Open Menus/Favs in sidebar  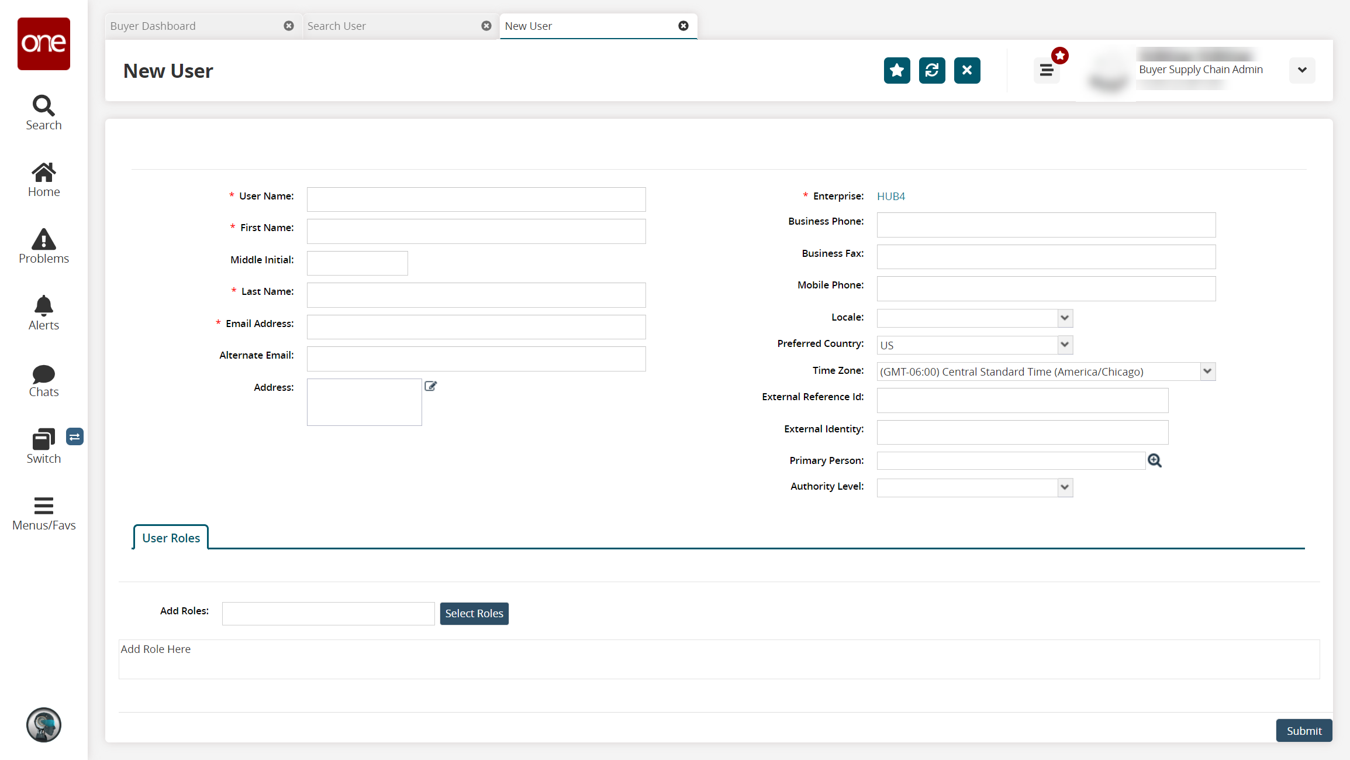[x=43, y=513]
